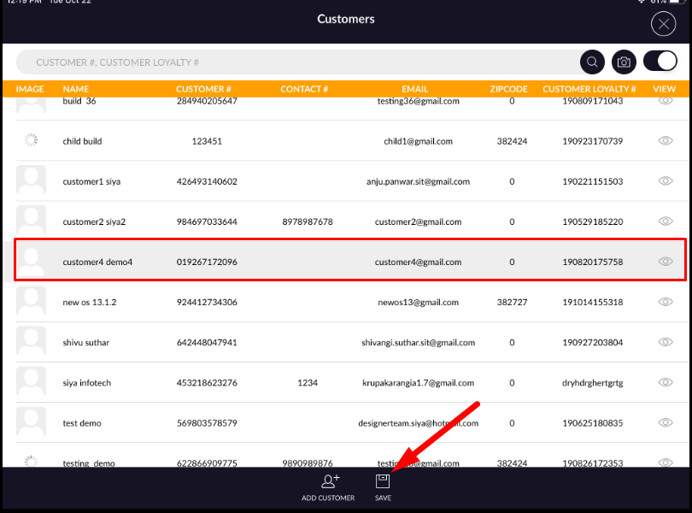Click the eye icon for test demo
Screen dimensions: 692x513
[x=666, y=422]
